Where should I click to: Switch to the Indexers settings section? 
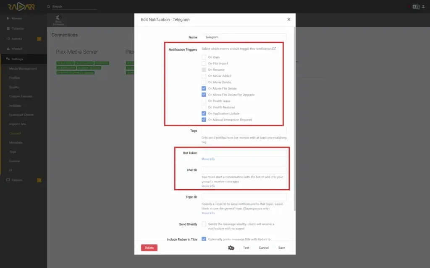pyautogui.click(x=14, y=106)
